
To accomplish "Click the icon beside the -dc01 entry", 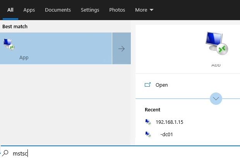I will 147,135.
